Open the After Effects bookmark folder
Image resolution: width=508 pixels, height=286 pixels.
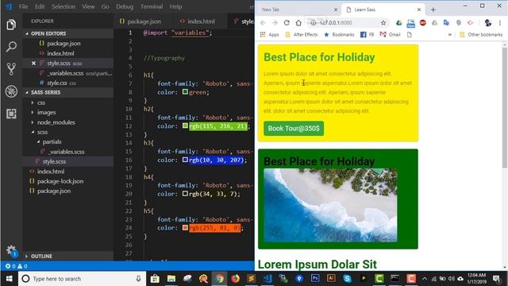click(x=302, y=35)
